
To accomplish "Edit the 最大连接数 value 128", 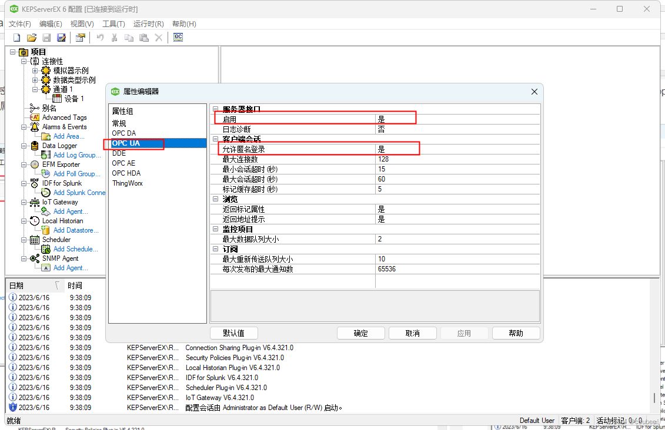I will click(457, 159).
